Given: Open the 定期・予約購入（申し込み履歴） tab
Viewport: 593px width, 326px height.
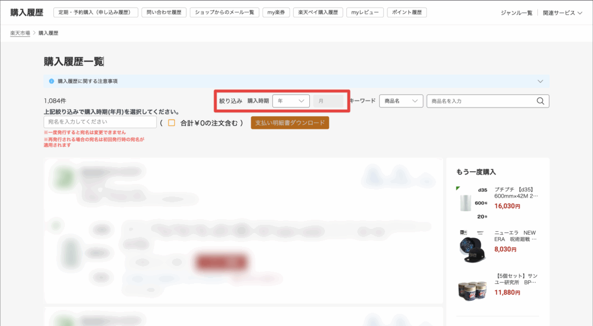Looking at the screenshot, I should click(x=96, y=13).
